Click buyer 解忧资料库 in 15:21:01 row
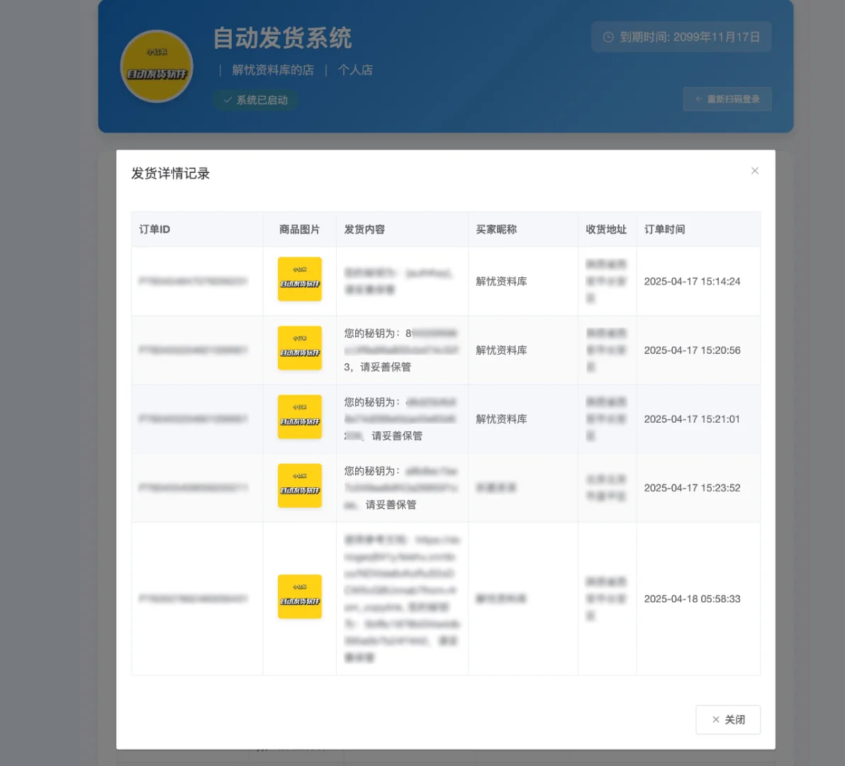Viewport: 845px width, 766px height. click(x=501, y=419)
